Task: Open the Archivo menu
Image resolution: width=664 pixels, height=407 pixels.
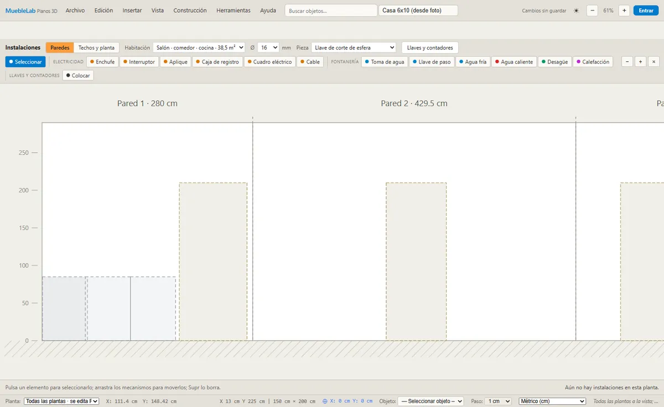Action: click(75, 11)
